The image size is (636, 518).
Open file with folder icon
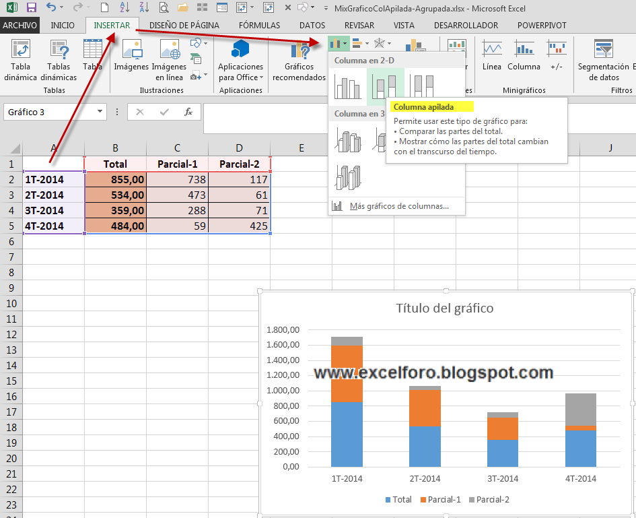pyautogui.click(x=183, y=7)
